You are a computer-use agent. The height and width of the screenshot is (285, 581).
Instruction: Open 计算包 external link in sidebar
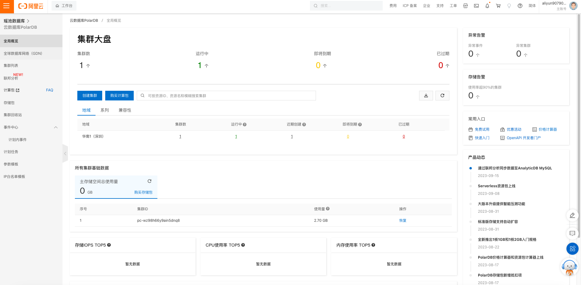[12, 90]
